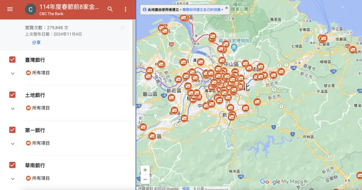
Task: Close the map info banner
Action: [227, 8]
